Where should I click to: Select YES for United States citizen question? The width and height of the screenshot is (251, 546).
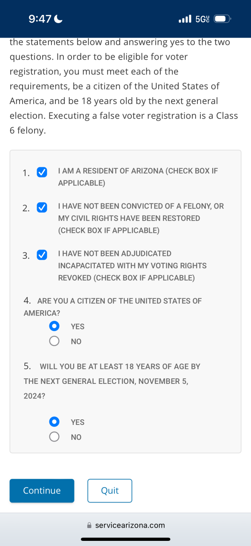(54, 326)
